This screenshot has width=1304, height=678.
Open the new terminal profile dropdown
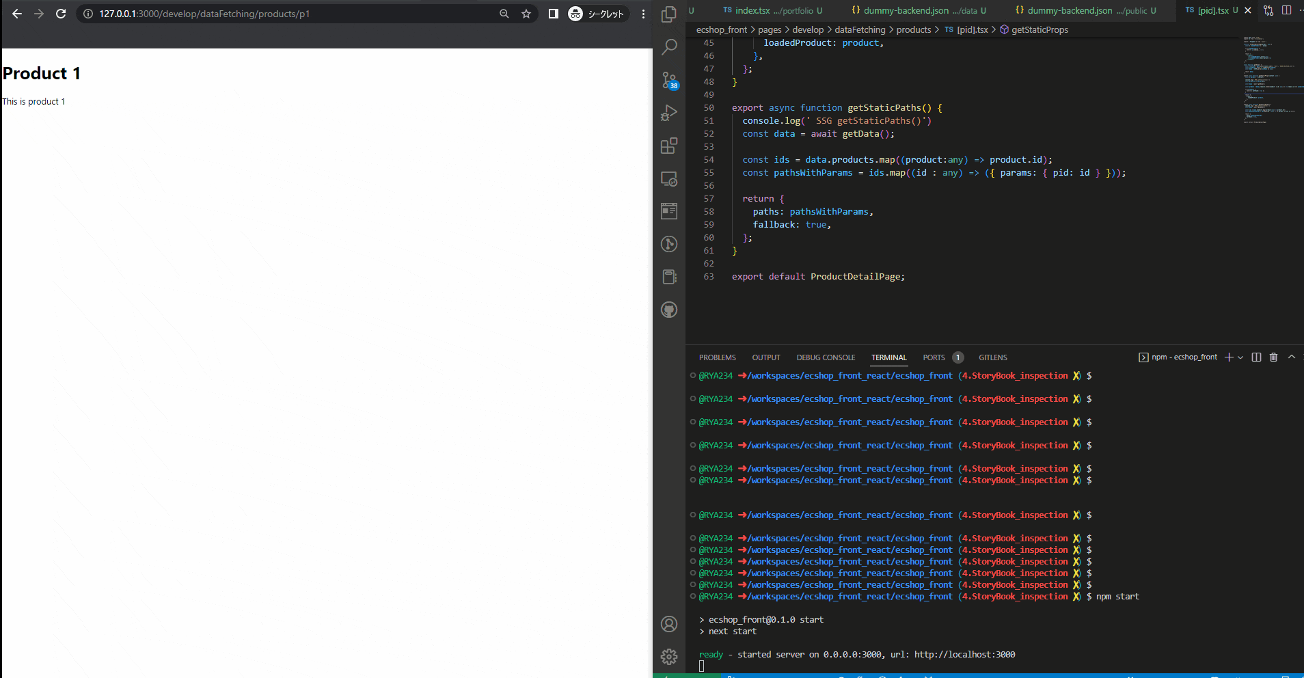[x=1240, y=357]
